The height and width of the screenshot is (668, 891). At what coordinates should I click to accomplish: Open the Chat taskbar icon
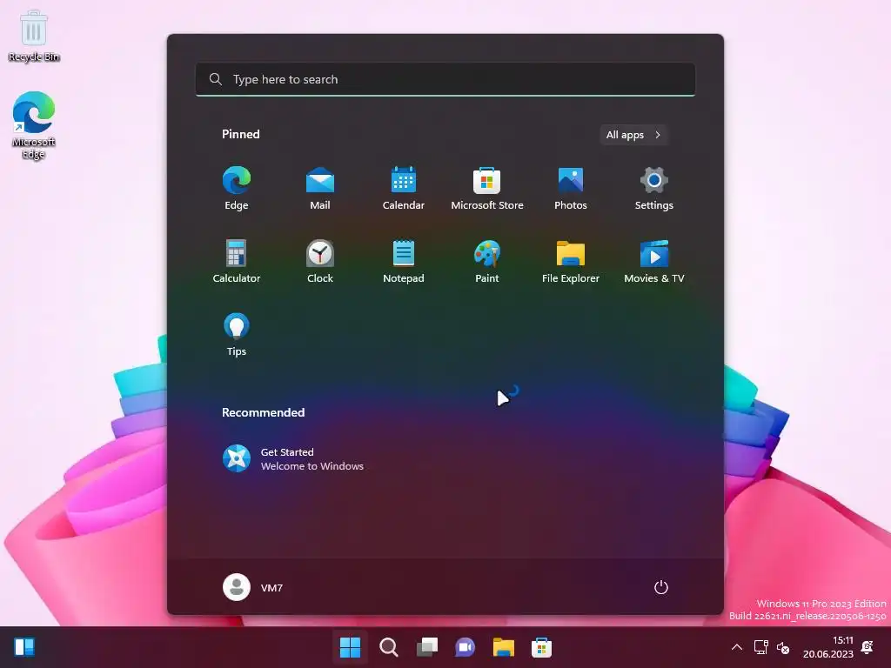point(465,647)
